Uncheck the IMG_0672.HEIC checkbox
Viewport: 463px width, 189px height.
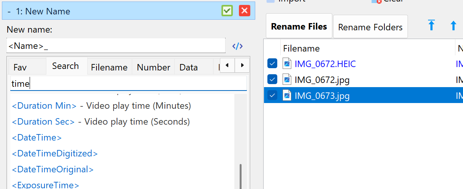[272, 64]
